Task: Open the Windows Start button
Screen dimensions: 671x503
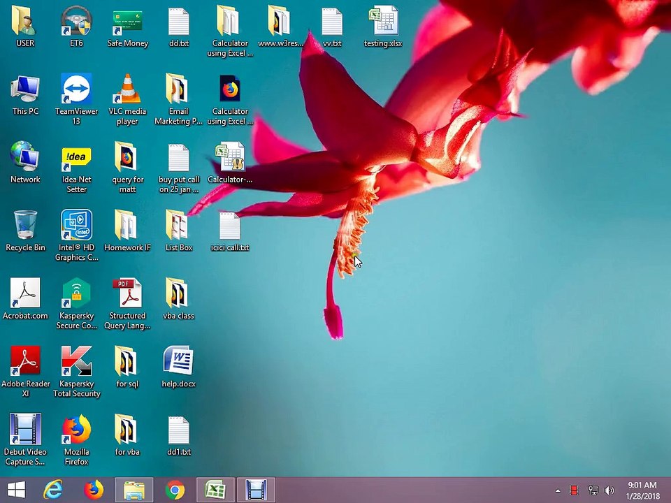Action: point(16,490)
